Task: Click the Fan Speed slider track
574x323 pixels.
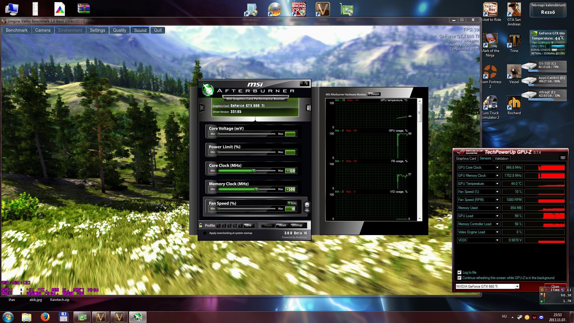Action: click(247, 209)
